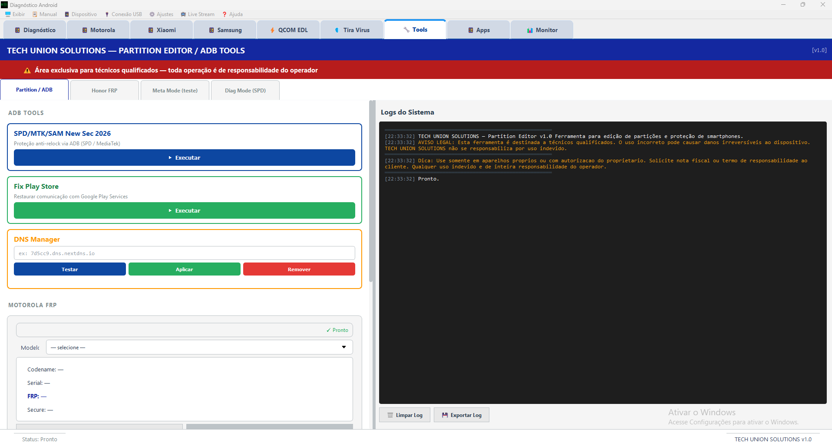
Task: Click the 'Pronto.' log line
Action: [x=412, y=179]
